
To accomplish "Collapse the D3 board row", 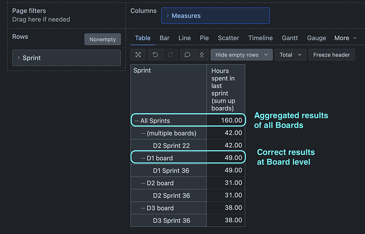I will [x=143, y=208].
